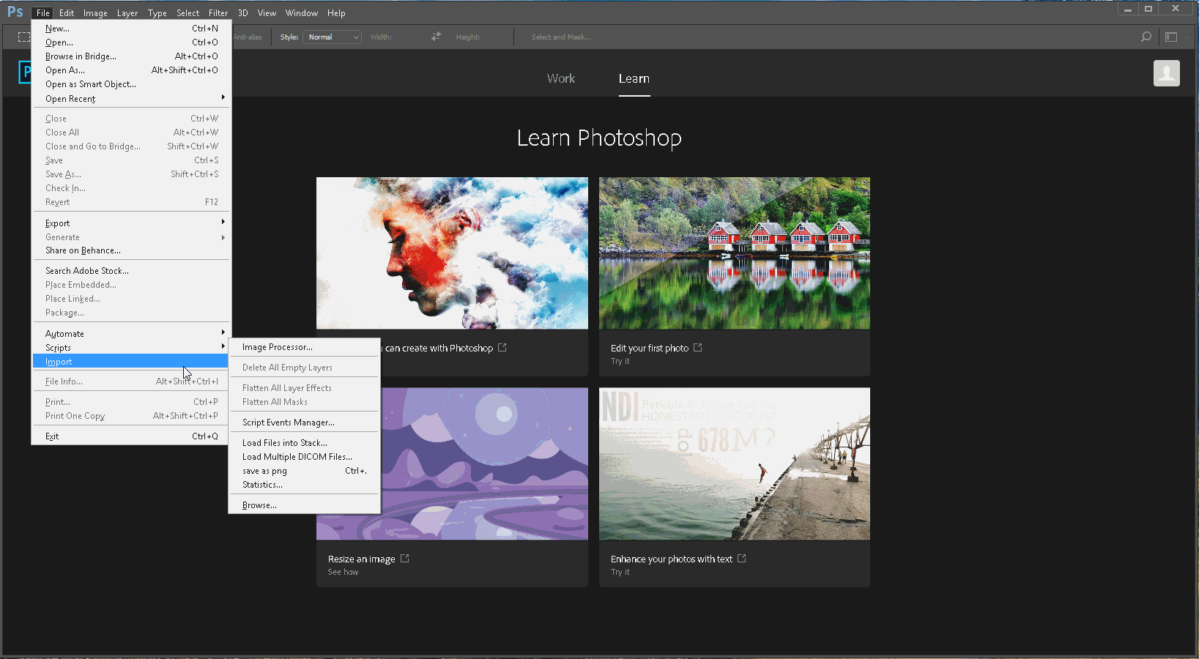The height and width of the screenshot is (659, 1199).
Task: Select Image Processor... script
Action: click(304, 347)
